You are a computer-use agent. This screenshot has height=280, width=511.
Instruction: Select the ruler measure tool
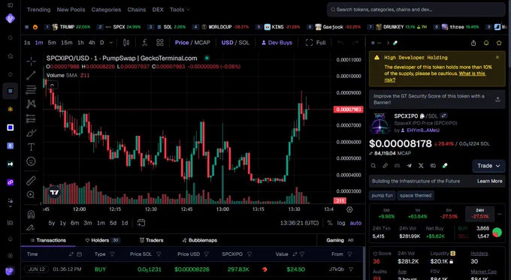(32, 180)
